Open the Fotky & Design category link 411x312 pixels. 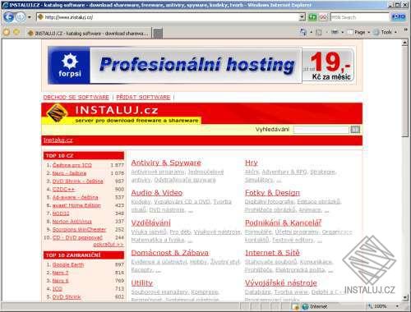coord(272,193)
